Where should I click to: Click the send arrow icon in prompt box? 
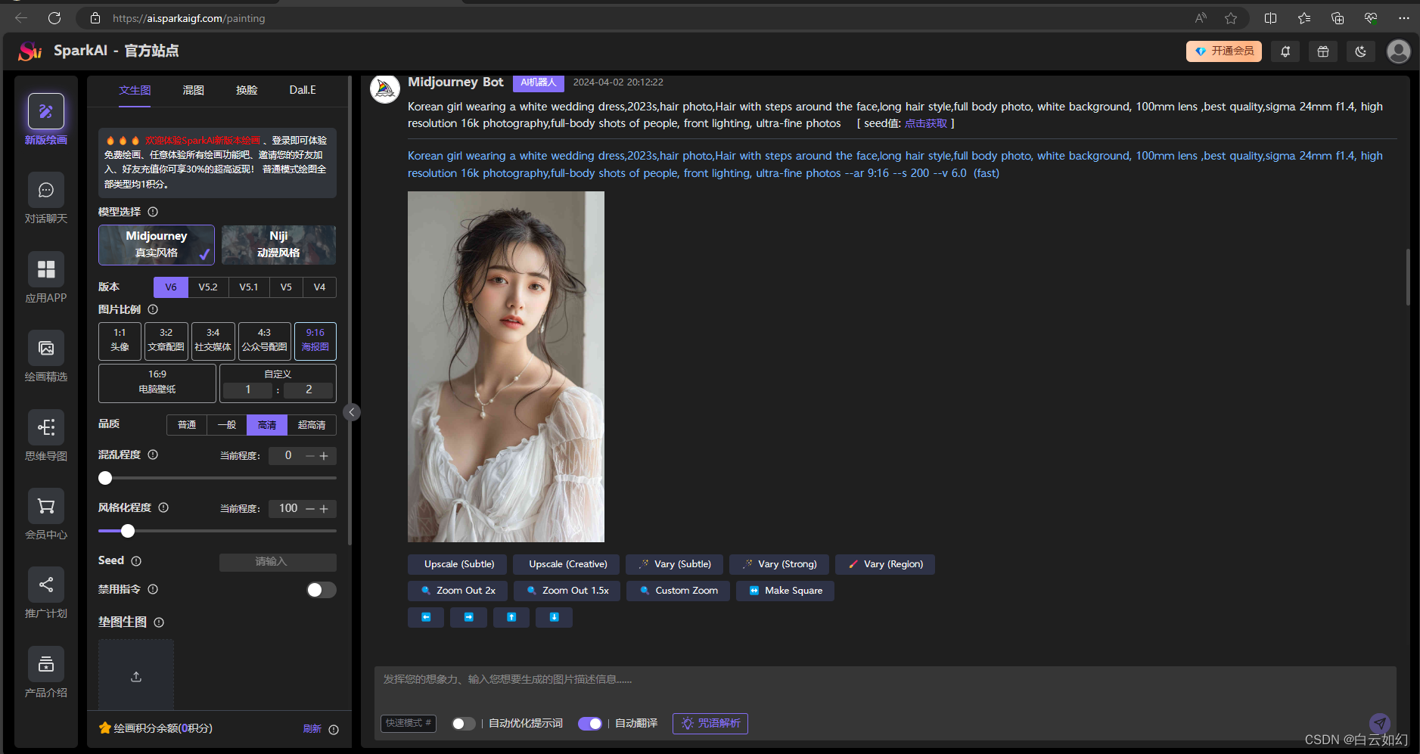coord(1380,723)
